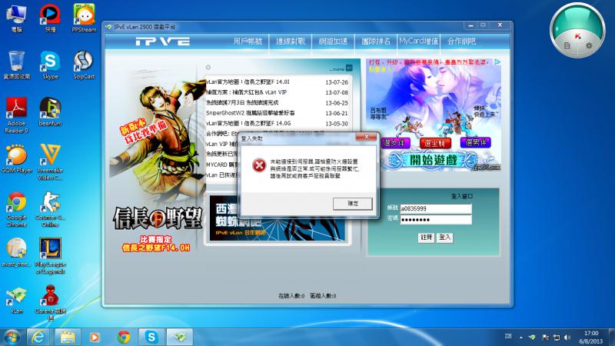Click the 選坐騎 button in the ad
The width and height of the screenshot is (615, 346).
pyautogui.click(x=435, y=143)
